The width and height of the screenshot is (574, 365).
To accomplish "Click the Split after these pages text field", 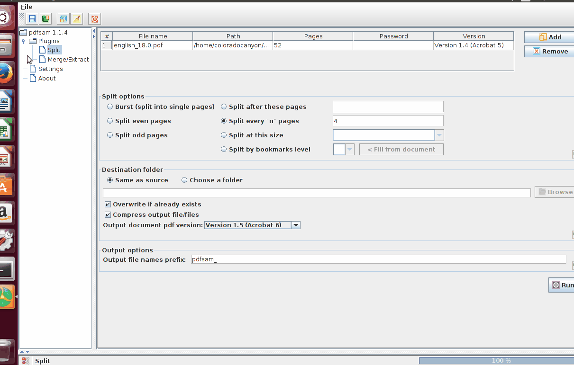I will click(388, 107).
